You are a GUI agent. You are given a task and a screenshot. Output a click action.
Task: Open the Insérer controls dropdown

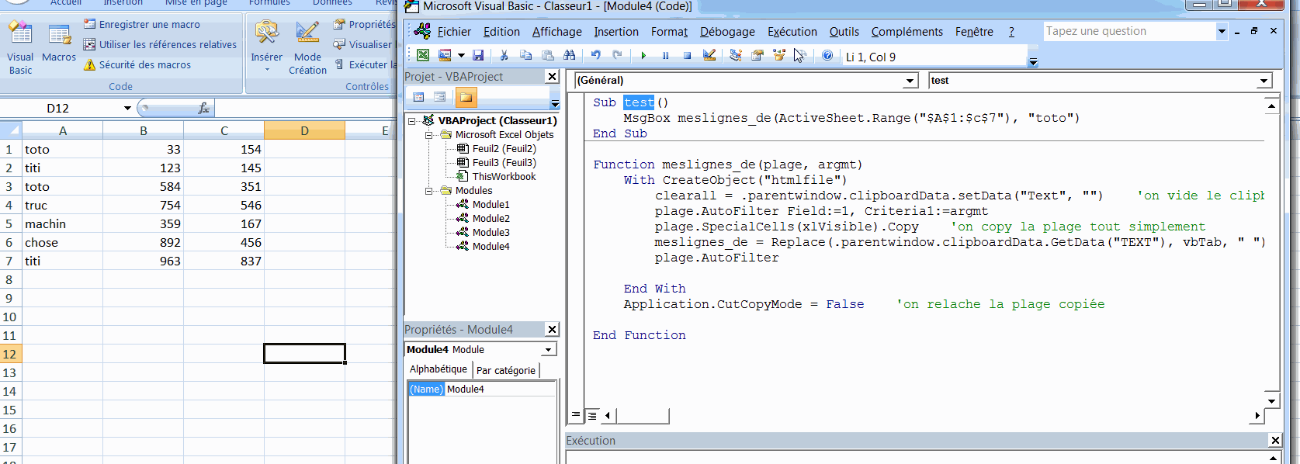click(266, 47)
